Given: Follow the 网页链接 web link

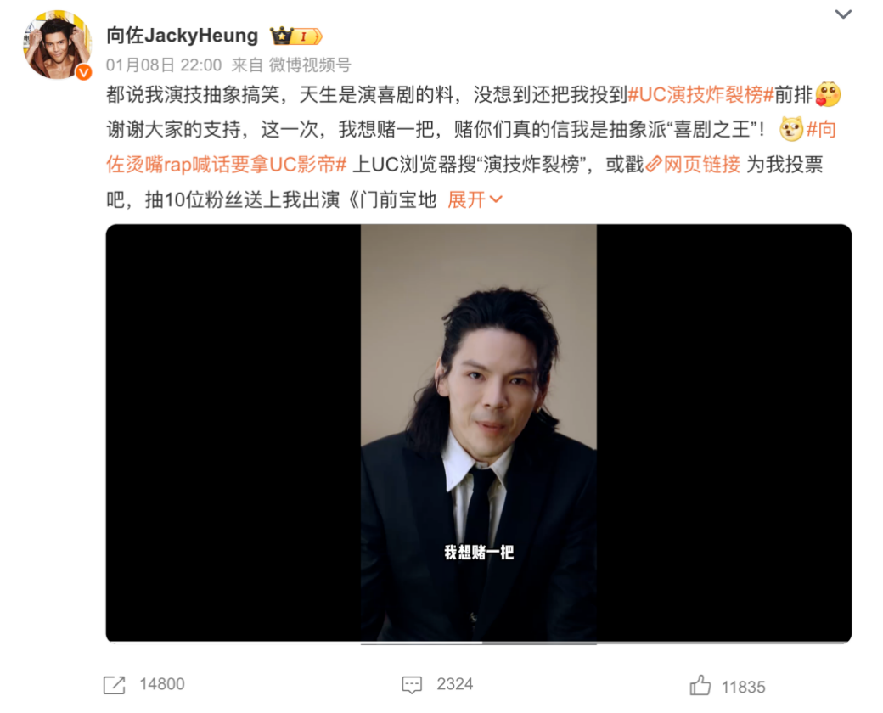Looking at the screenshot, I should coord(701,165).
